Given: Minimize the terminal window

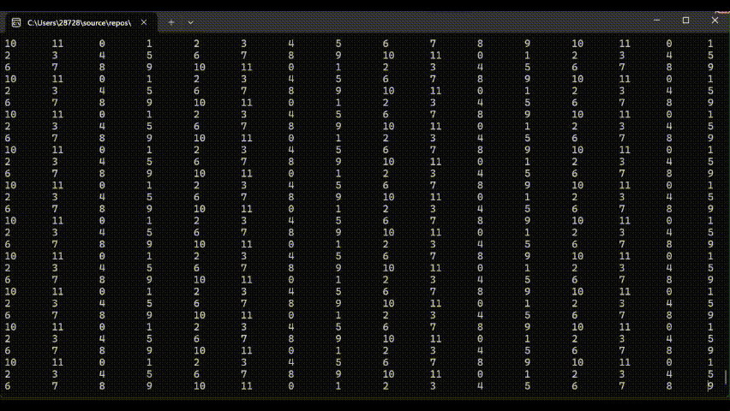Looking at the screenshot, I should (656, 21).
